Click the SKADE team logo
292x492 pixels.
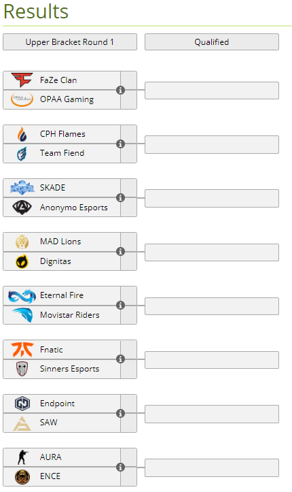tap(22, 188)
